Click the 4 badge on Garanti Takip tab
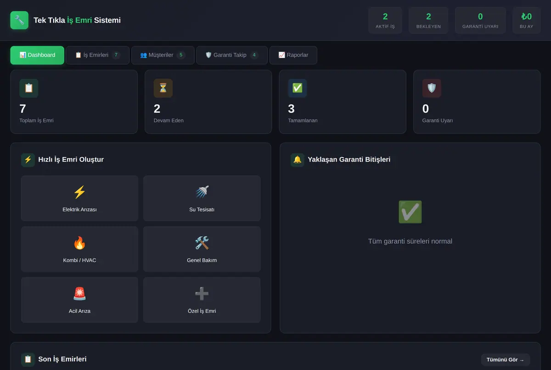The width and height of the screenshot is (551, 370). (254, 55)
